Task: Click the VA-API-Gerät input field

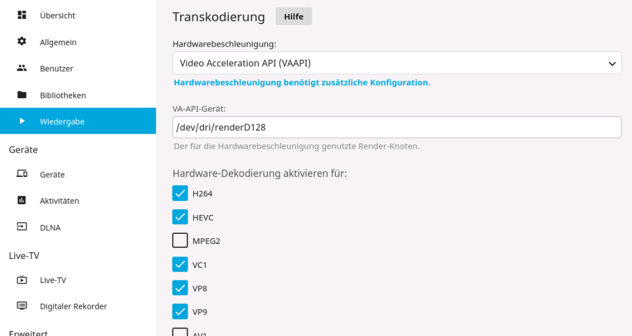Action: (x=397, y=127)
